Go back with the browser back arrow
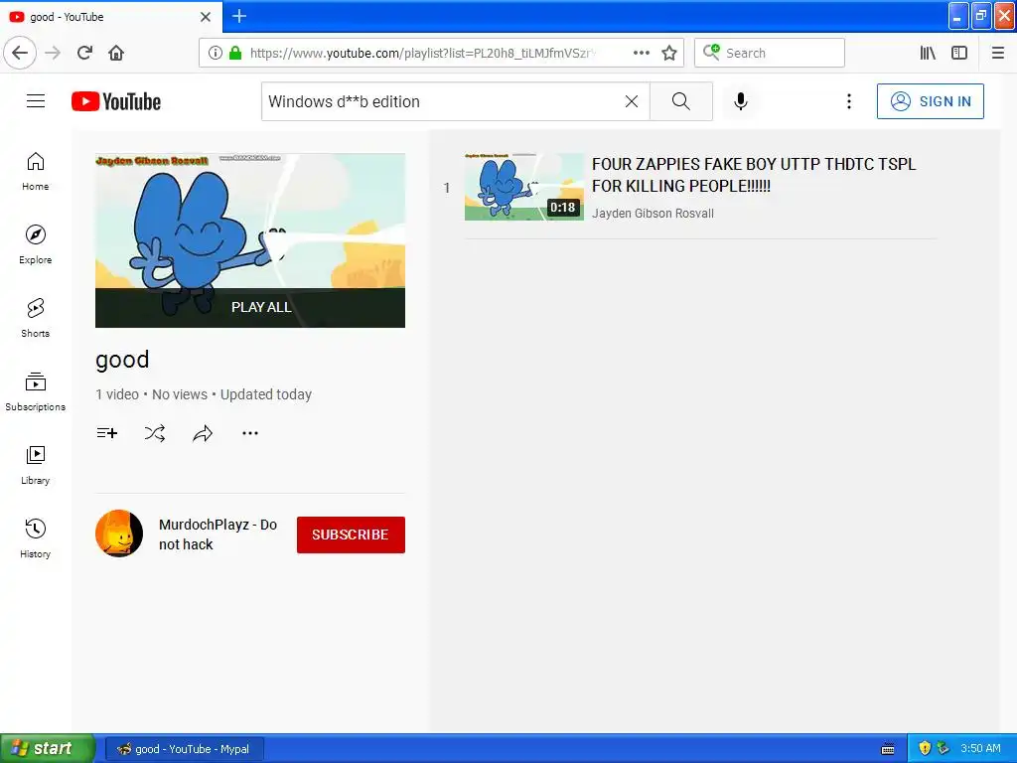Viewport: 1017px width, 763px height. pyautogui.click(x=20, y=53)
